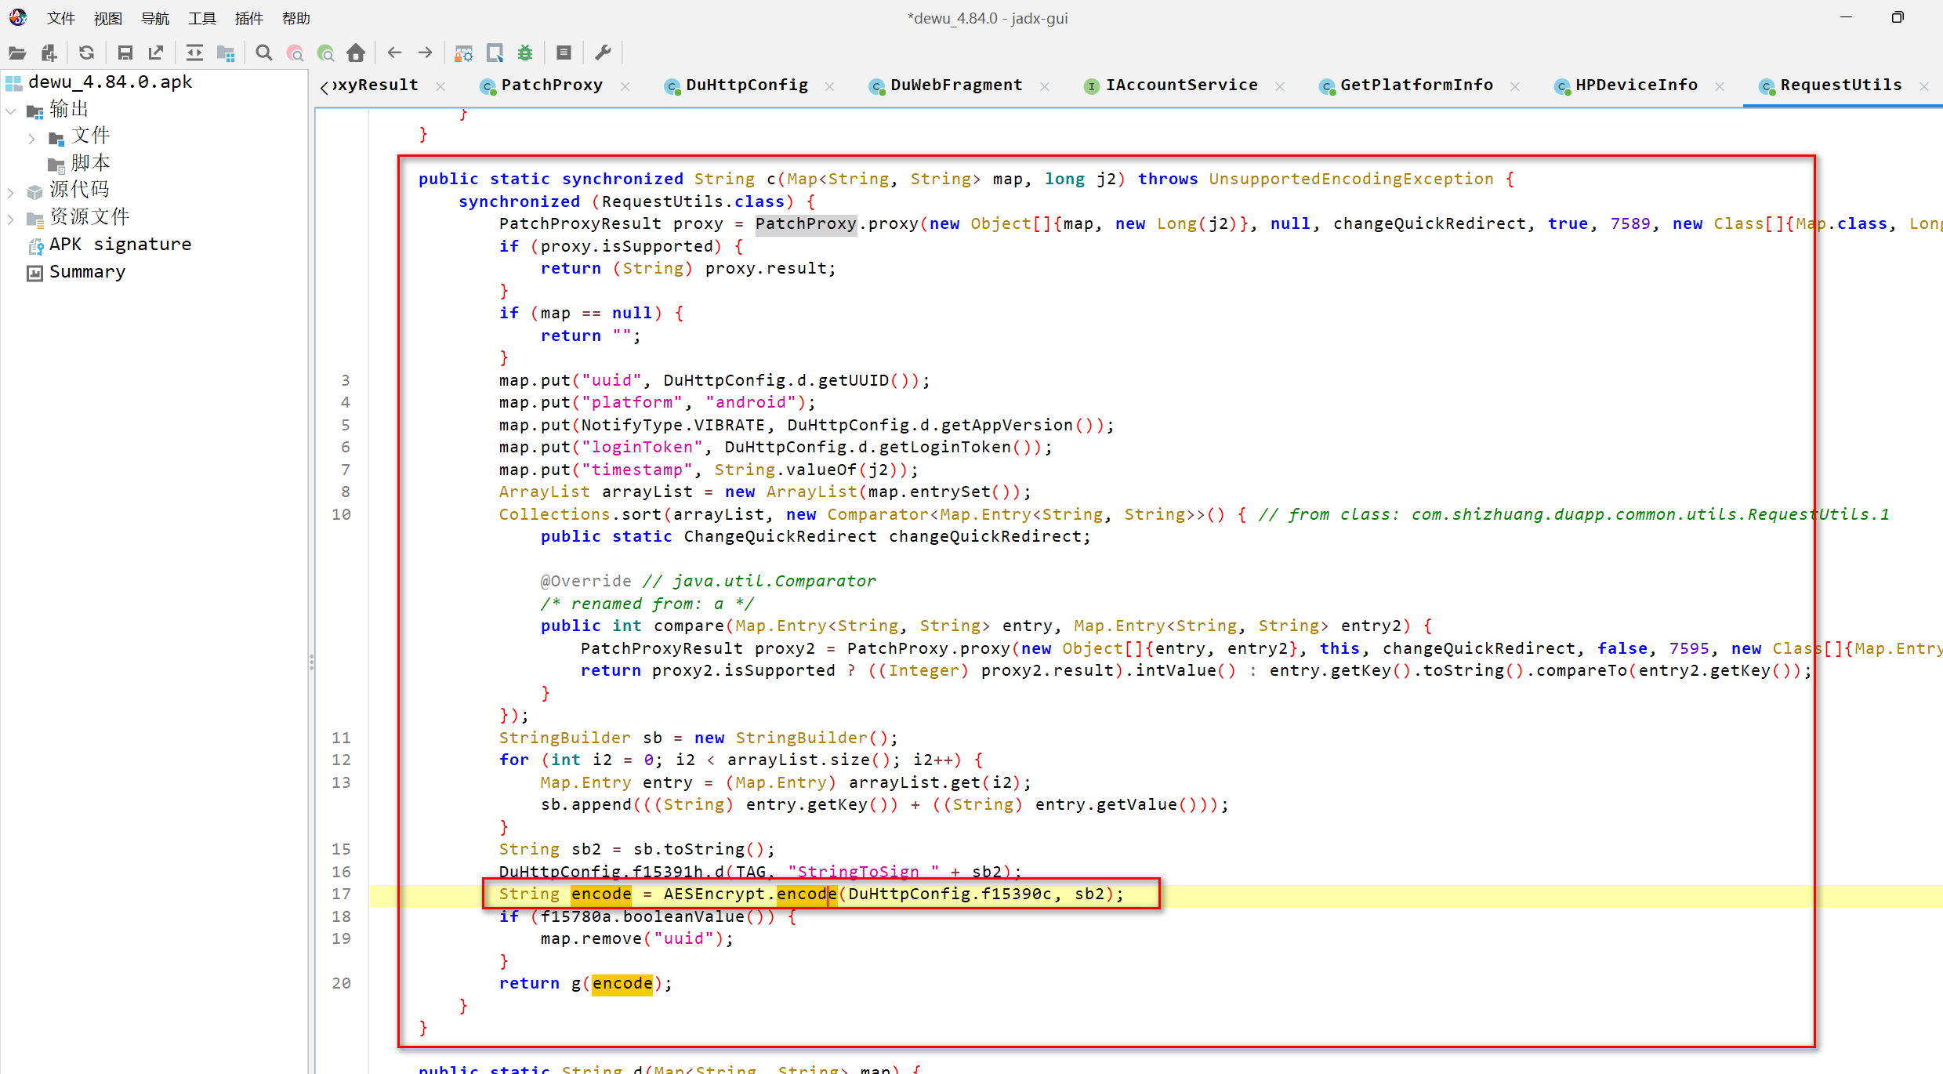Click the save all icon

click(x=125, y=53)
